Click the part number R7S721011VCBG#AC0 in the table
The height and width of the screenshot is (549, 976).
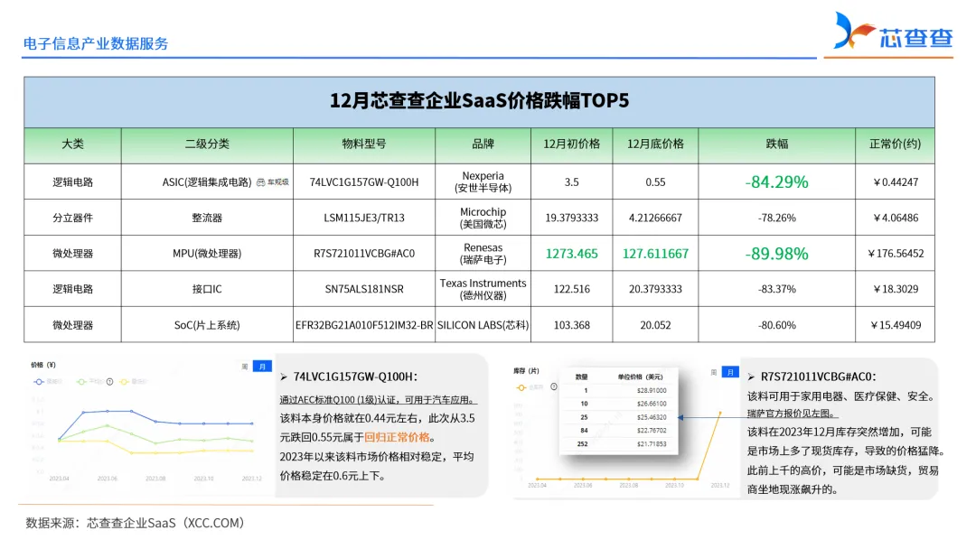click(364, 254)
